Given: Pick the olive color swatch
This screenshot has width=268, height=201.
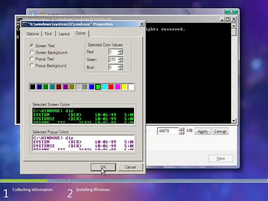Looking at the screenshot, I should pyautogui.click(x=72, y=87).
